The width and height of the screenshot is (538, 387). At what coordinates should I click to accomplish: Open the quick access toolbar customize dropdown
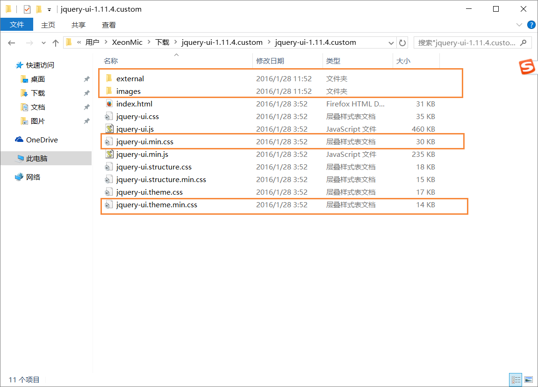(x=50, y=10)
